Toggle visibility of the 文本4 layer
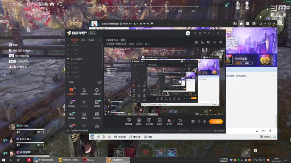 tap(68, 77)
